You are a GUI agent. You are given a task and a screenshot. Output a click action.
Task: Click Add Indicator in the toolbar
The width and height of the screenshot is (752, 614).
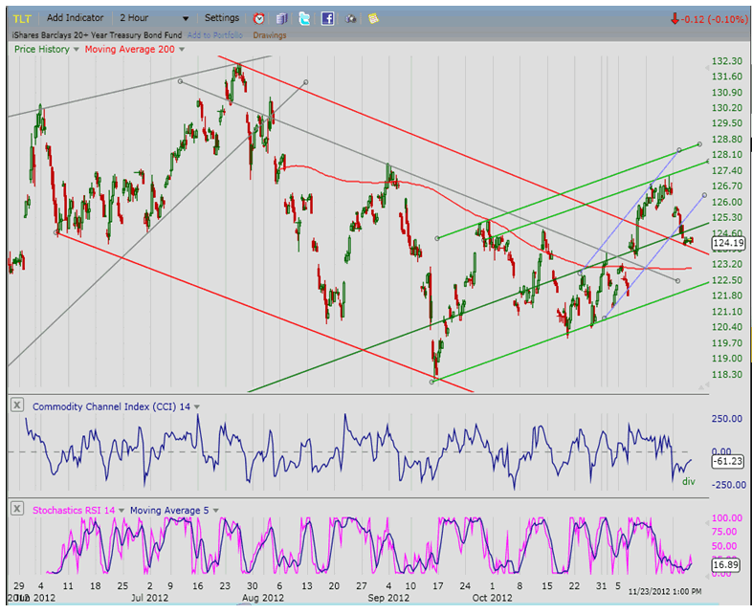[x=77, y=18]
